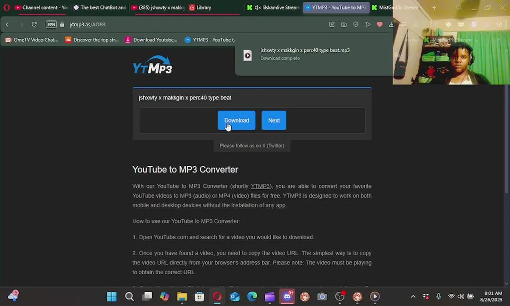Open the OmeTV Video Chat bookmark
Viewport: 510px width, 306px height.
31,40
